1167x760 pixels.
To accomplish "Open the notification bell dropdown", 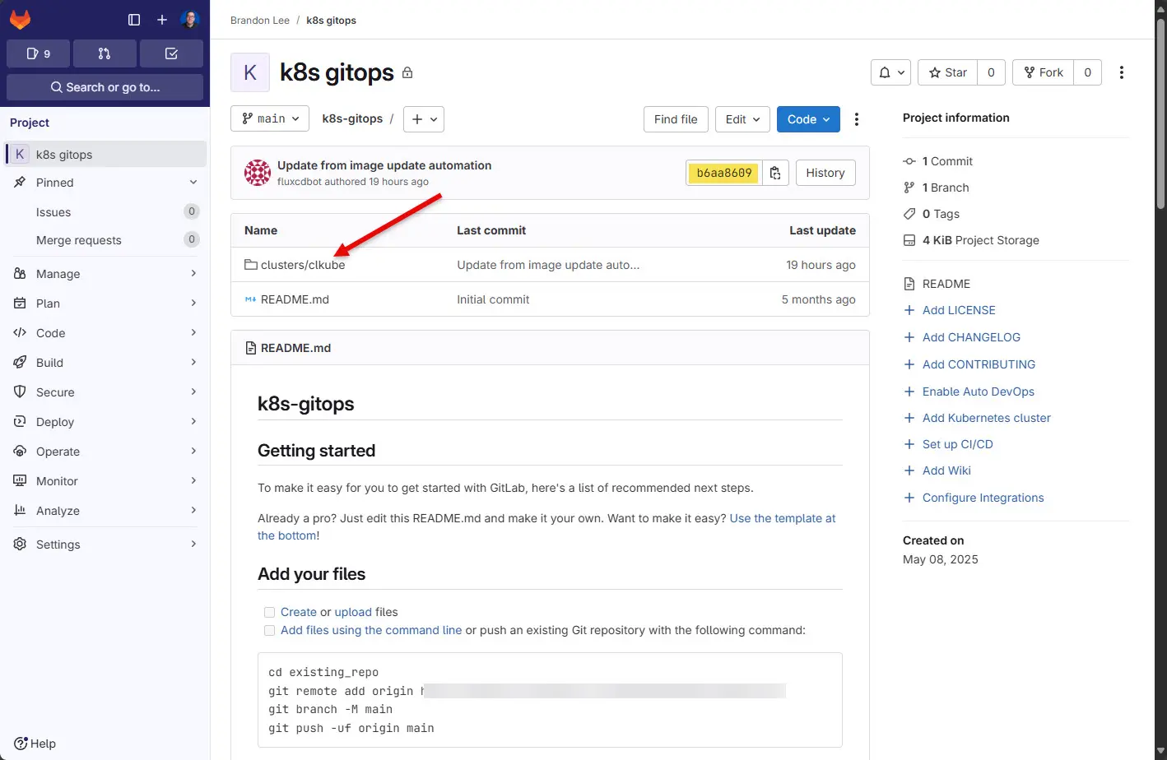I will (890, 72).
